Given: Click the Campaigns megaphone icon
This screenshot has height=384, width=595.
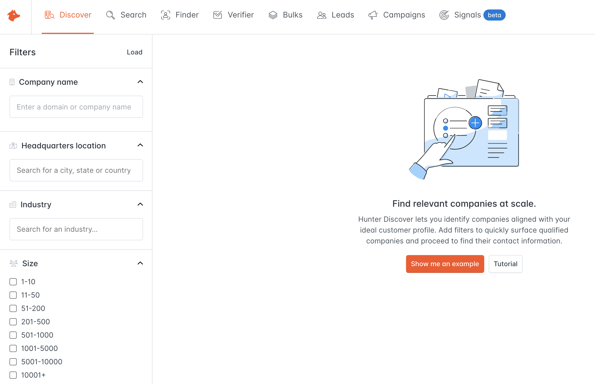Looking at the screenshot, I should (373, 15).
